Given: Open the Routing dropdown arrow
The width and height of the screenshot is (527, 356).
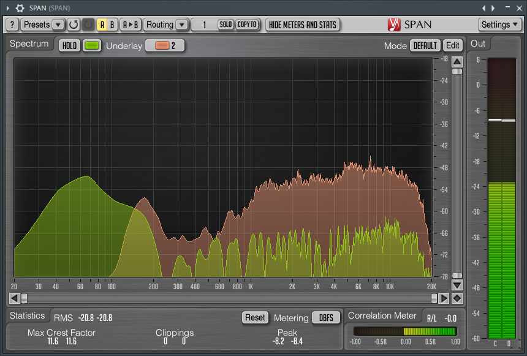Looking at the screenshot, I should (x=182, y=25).
